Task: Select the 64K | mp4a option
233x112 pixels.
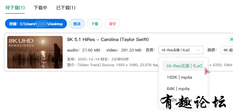Action: pos(178,89)
